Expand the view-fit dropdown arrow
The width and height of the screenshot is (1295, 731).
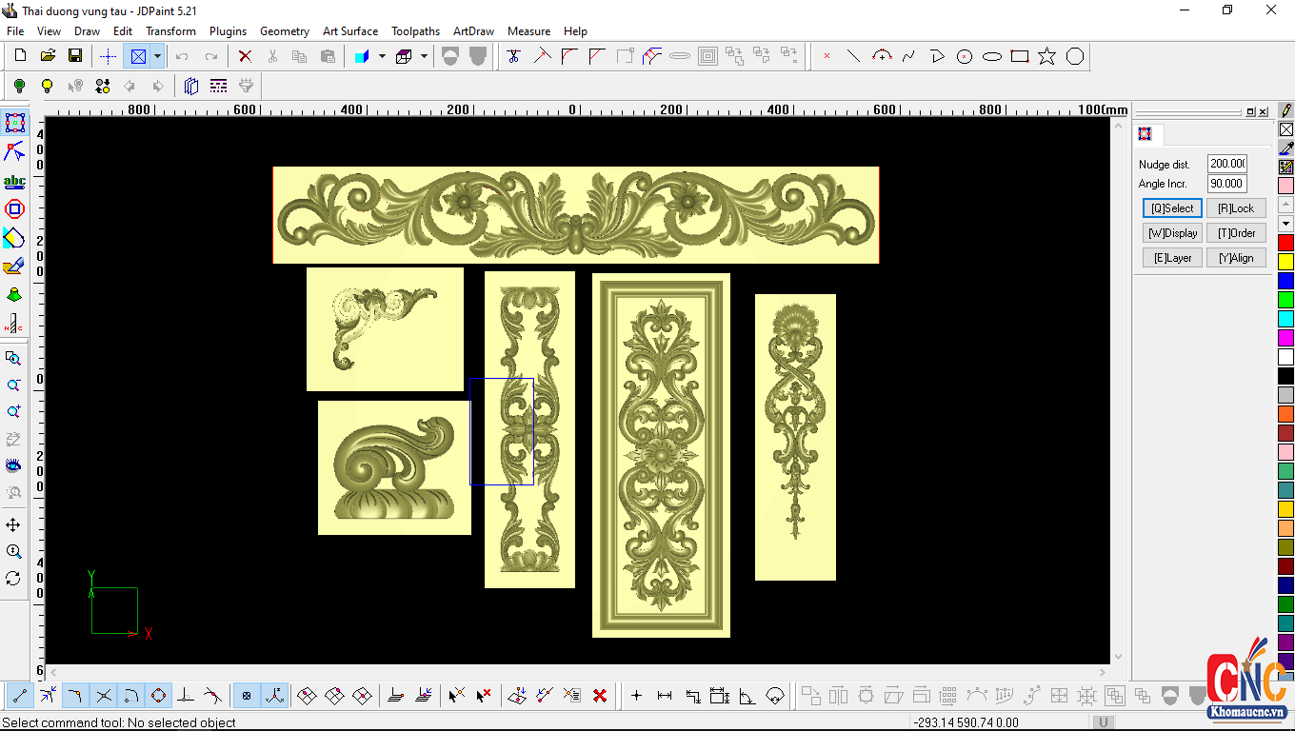pos(157,56)
